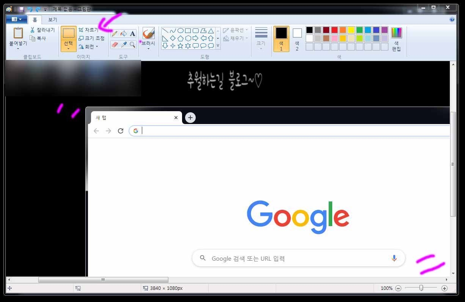Select the Eraser tool
The width and height of the screenshot is (465, 302).
click(115, 45)
